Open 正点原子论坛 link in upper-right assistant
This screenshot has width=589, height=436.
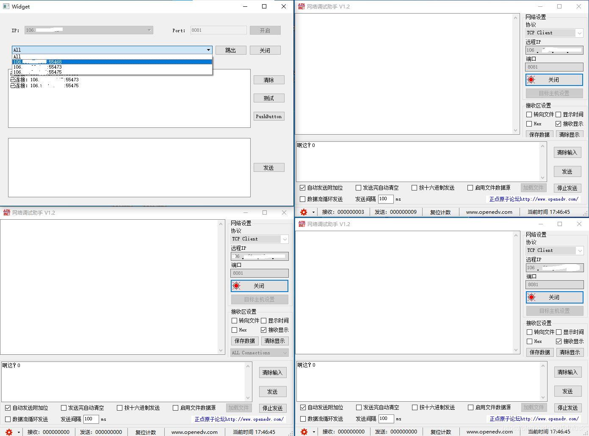pyautogui.click(x=534, y=199)
